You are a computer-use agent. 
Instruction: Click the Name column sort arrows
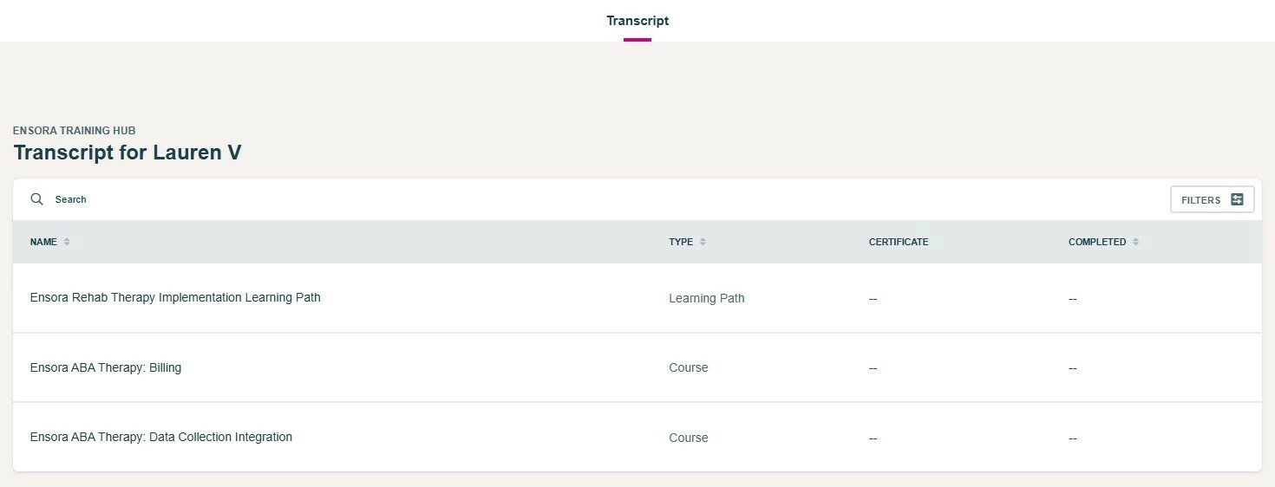(67, 242)
